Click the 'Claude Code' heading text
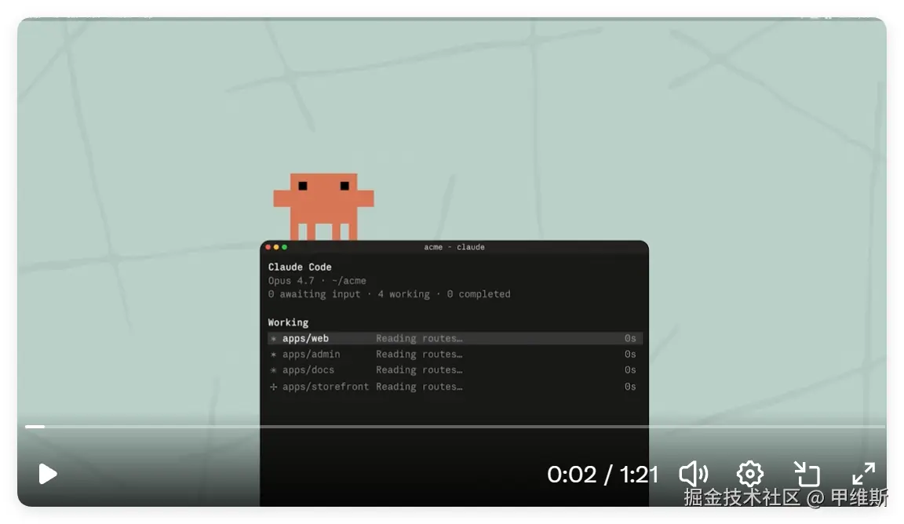Image resolution: width=904 pixels, height=524 pixels. (x=300, y=267)
